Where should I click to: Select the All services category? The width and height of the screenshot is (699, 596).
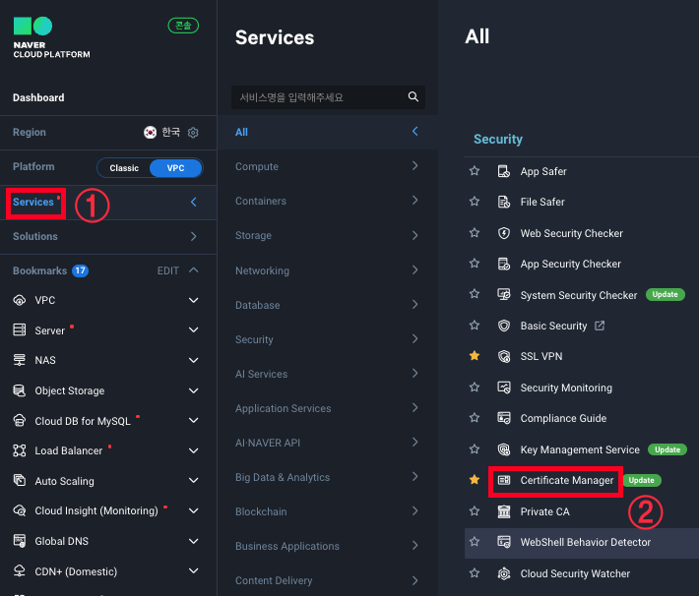click(328, 132)
